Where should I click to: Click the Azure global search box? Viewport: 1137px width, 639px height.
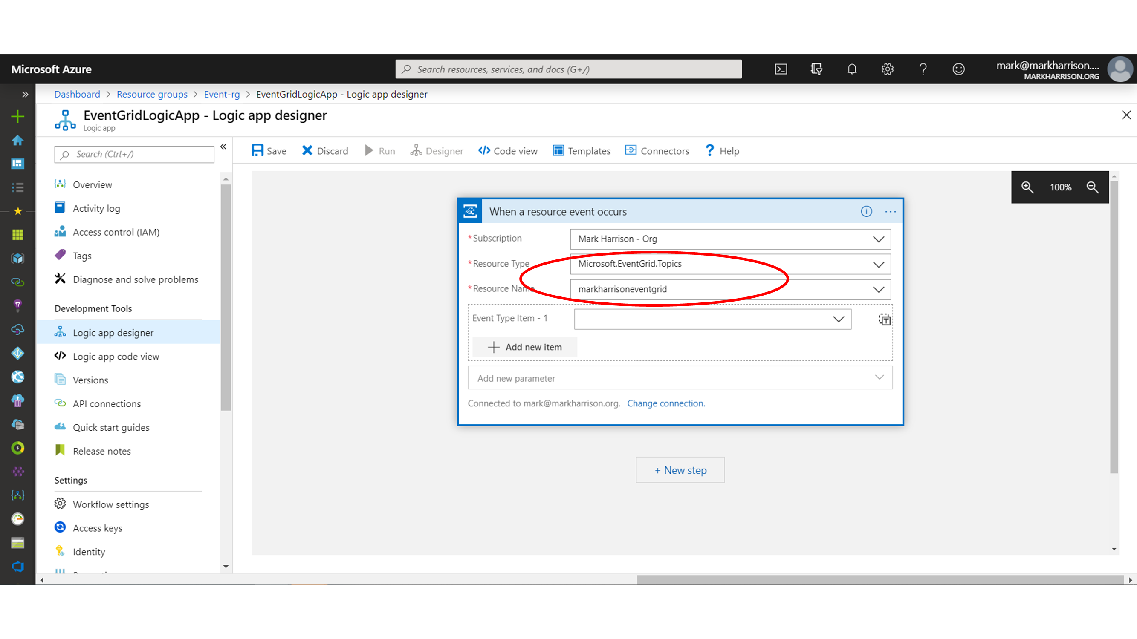(x=569, y=69)
